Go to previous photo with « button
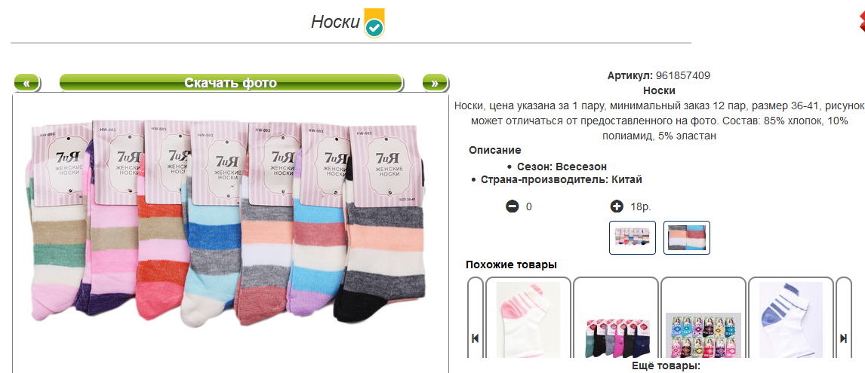The image size is (865, 373). click(27, 83)
